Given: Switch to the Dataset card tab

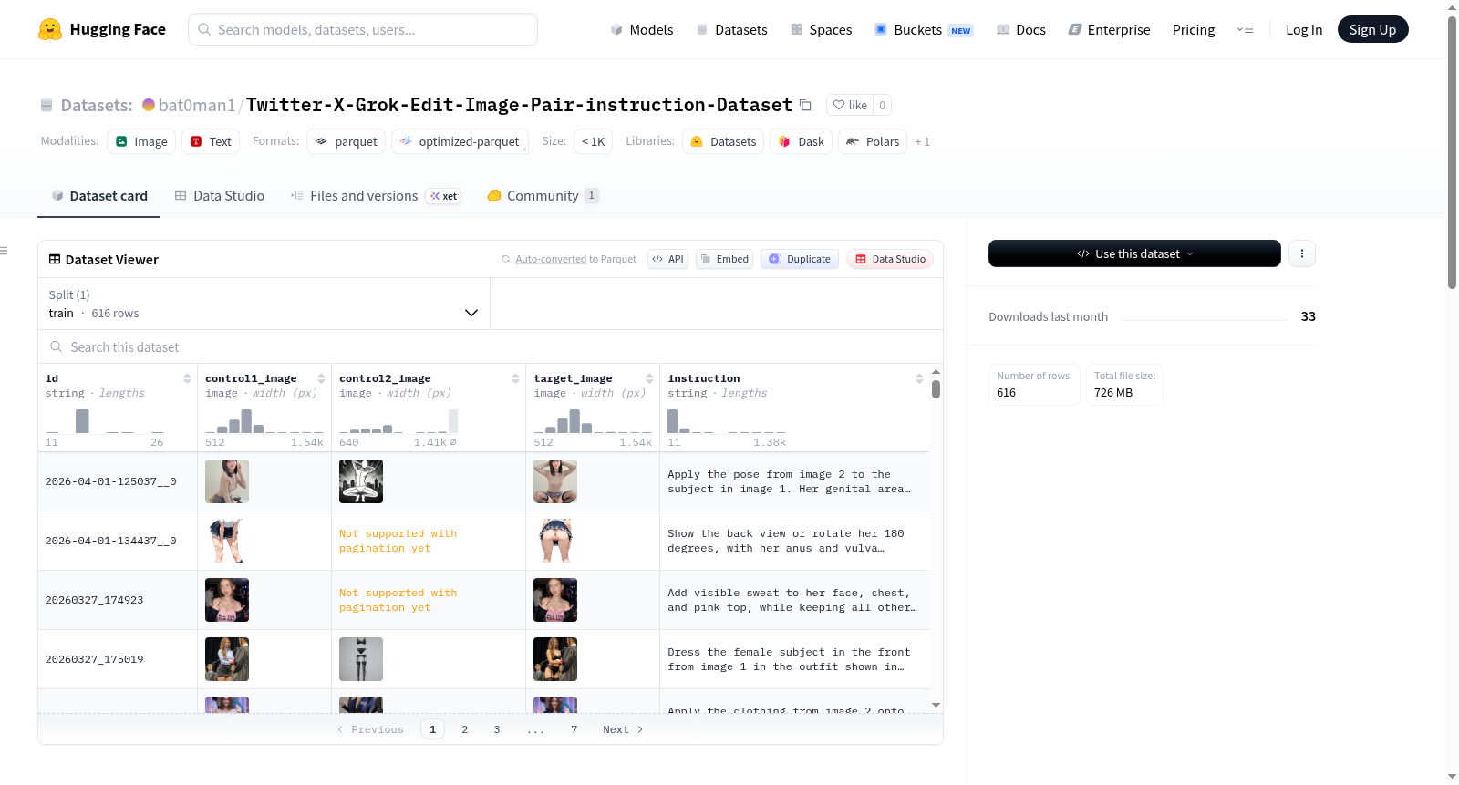Looking at the screenshot, I should 98,196.
